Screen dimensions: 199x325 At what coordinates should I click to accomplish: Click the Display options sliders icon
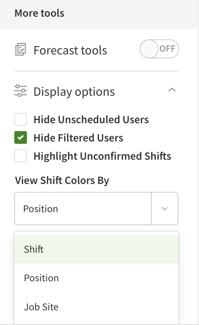pos(21,91)
